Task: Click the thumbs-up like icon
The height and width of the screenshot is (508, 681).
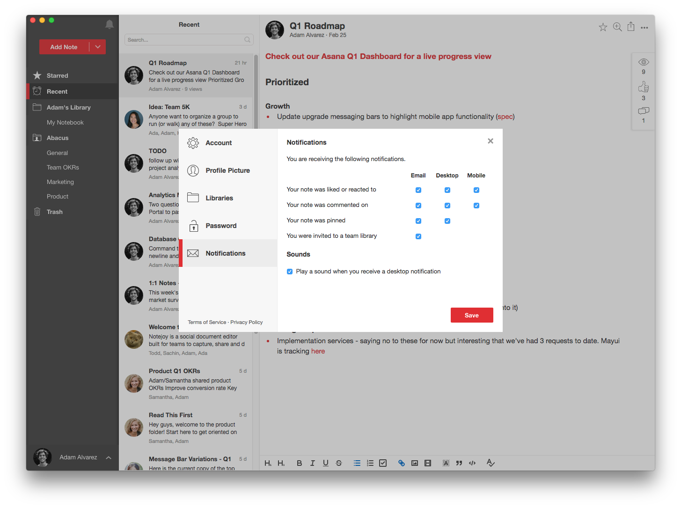Action: click(644, 88)
